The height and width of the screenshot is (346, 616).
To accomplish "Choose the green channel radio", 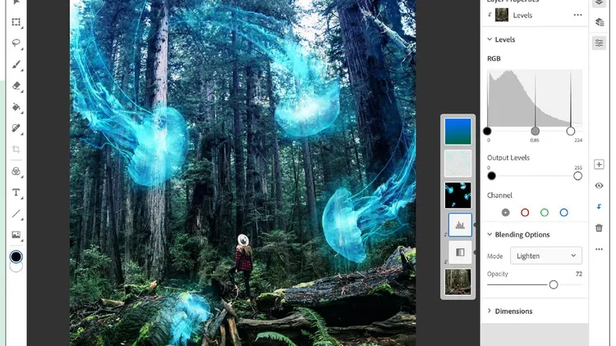I will [x=545, y=212].
